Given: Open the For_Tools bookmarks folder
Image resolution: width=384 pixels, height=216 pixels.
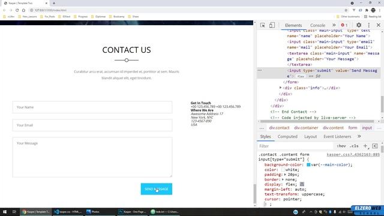Looking at the screenshot, I should click(47, 17).
